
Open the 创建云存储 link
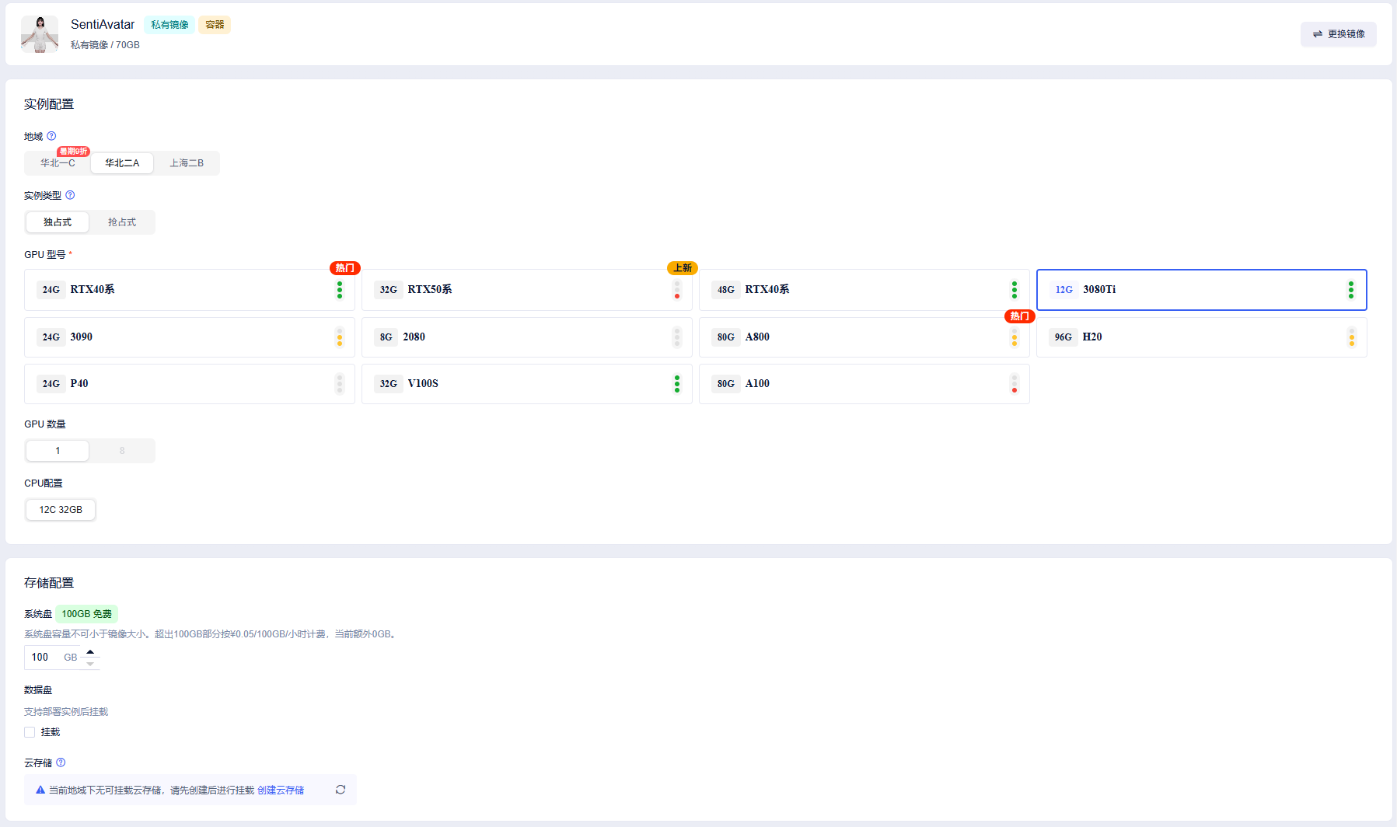click(281, 790)
